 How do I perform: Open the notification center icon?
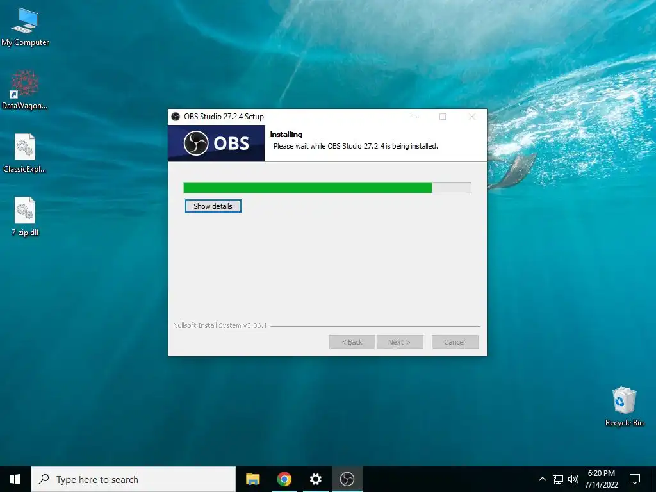(x=635, y=479)
